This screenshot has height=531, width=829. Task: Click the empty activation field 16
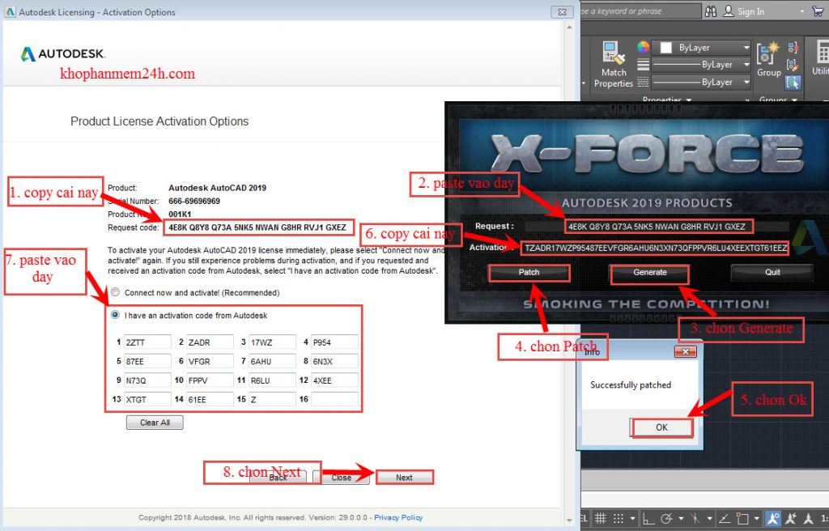pos(334,399)
